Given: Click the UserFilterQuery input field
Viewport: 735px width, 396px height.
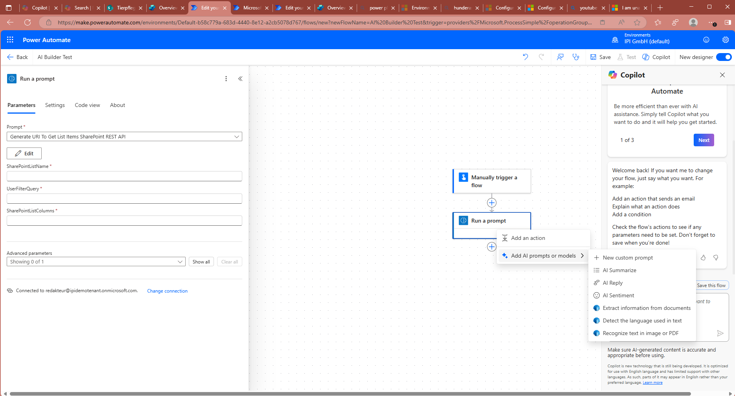Looking at the screenshot, I should point(124,199).
